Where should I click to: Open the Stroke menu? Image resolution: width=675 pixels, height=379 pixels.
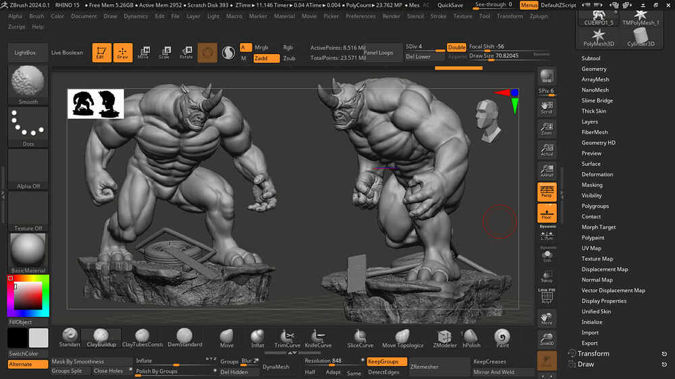pyautogui.click(x=438, y=16)
